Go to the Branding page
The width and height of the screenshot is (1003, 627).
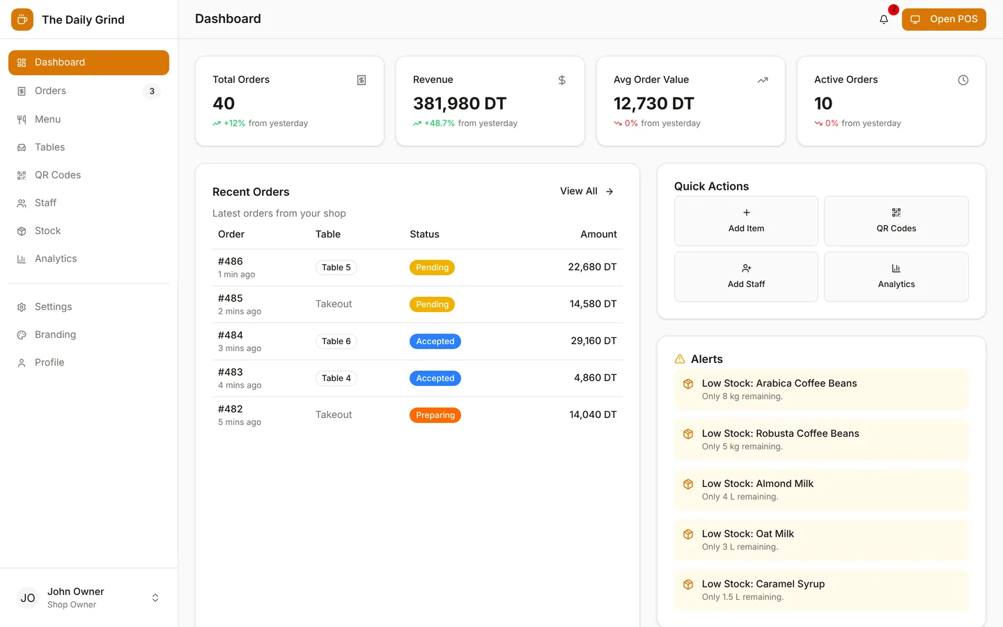tap(88, 334)
